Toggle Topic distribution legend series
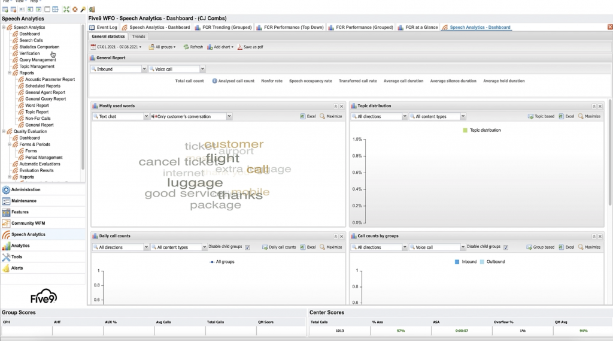 (482, 130)
